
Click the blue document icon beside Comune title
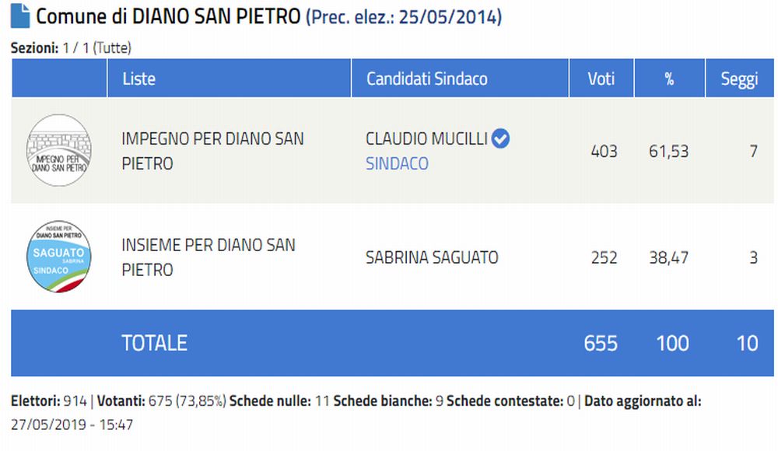[20, 16]
